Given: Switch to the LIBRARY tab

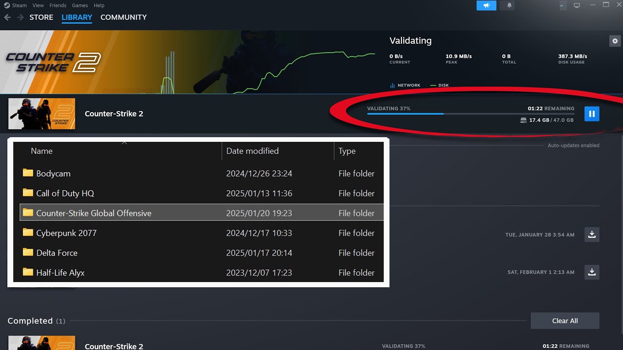Looking at the screenshot, I should (x=77, y=17).
